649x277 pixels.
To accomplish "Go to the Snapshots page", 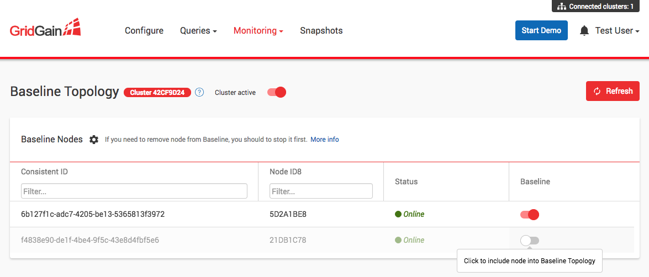I will coord(321,30).
